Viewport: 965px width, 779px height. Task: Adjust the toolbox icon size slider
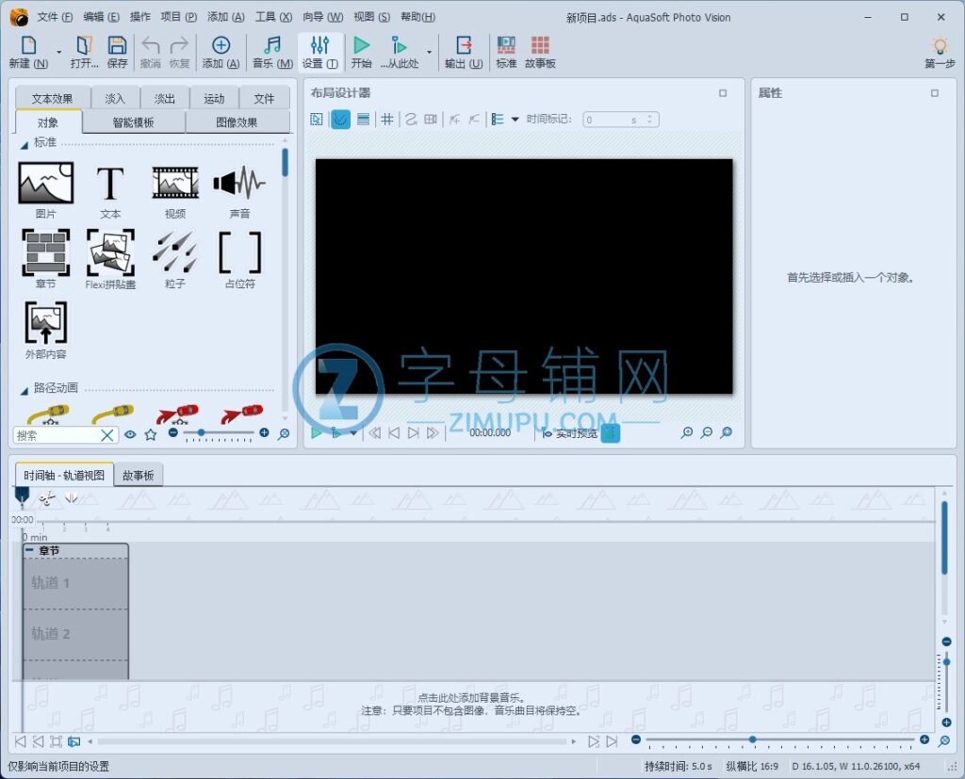[219, 433]
